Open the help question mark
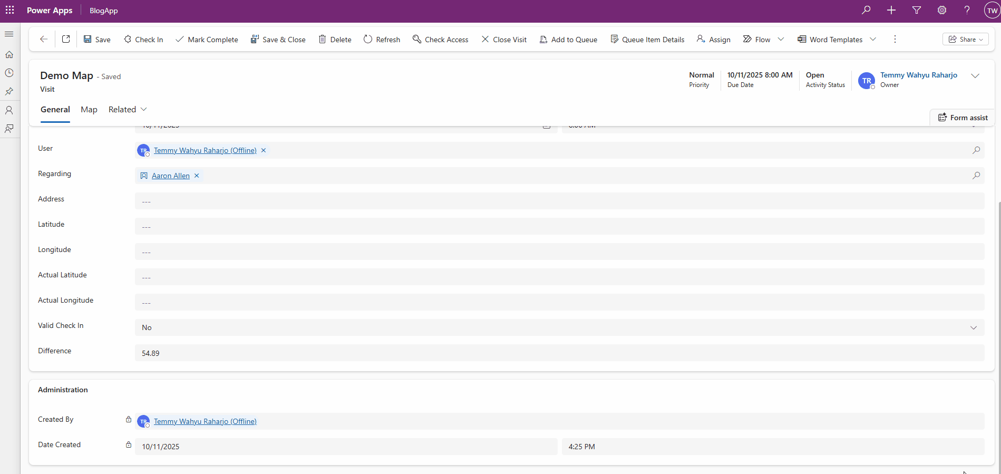 pos(967,10)
